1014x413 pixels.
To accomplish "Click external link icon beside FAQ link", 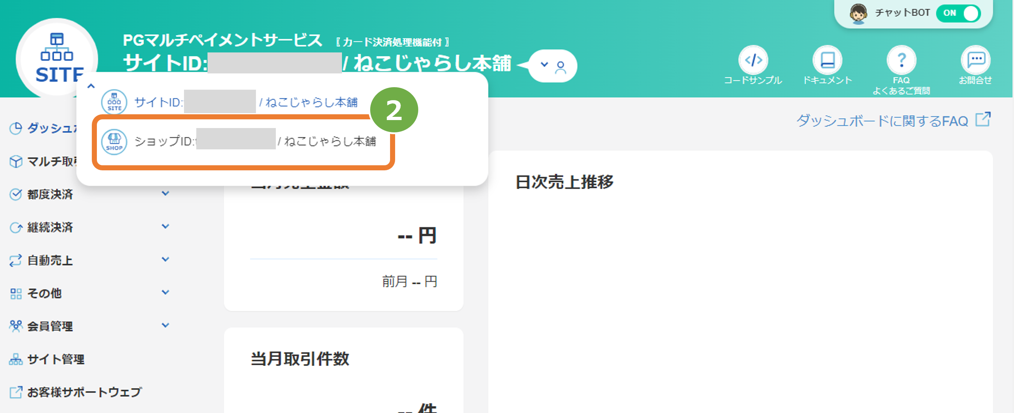I will pos(983,119).
